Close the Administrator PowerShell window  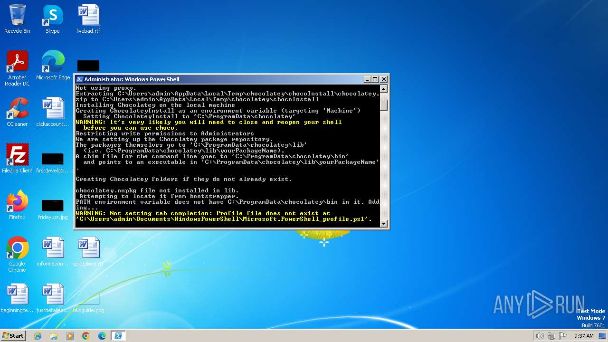tap(384, 79)
